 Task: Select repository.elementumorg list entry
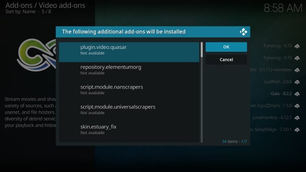tap(129, 72)
